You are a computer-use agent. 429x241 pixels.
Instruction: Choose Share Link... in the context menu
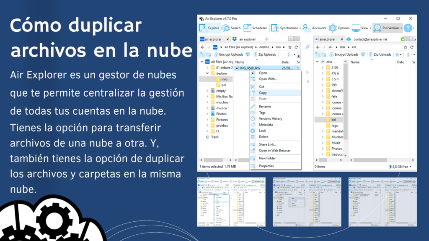pyautogui.click(x=275, y=144)
